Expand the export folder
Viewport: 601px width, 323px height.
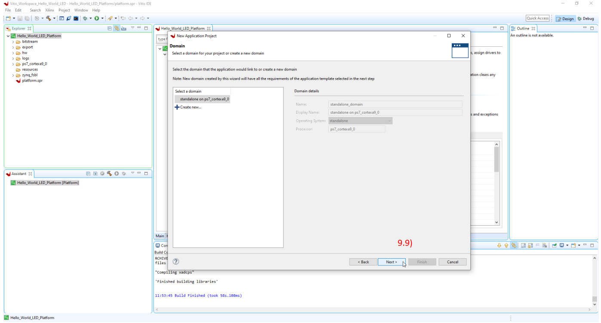tap(13, 47)
